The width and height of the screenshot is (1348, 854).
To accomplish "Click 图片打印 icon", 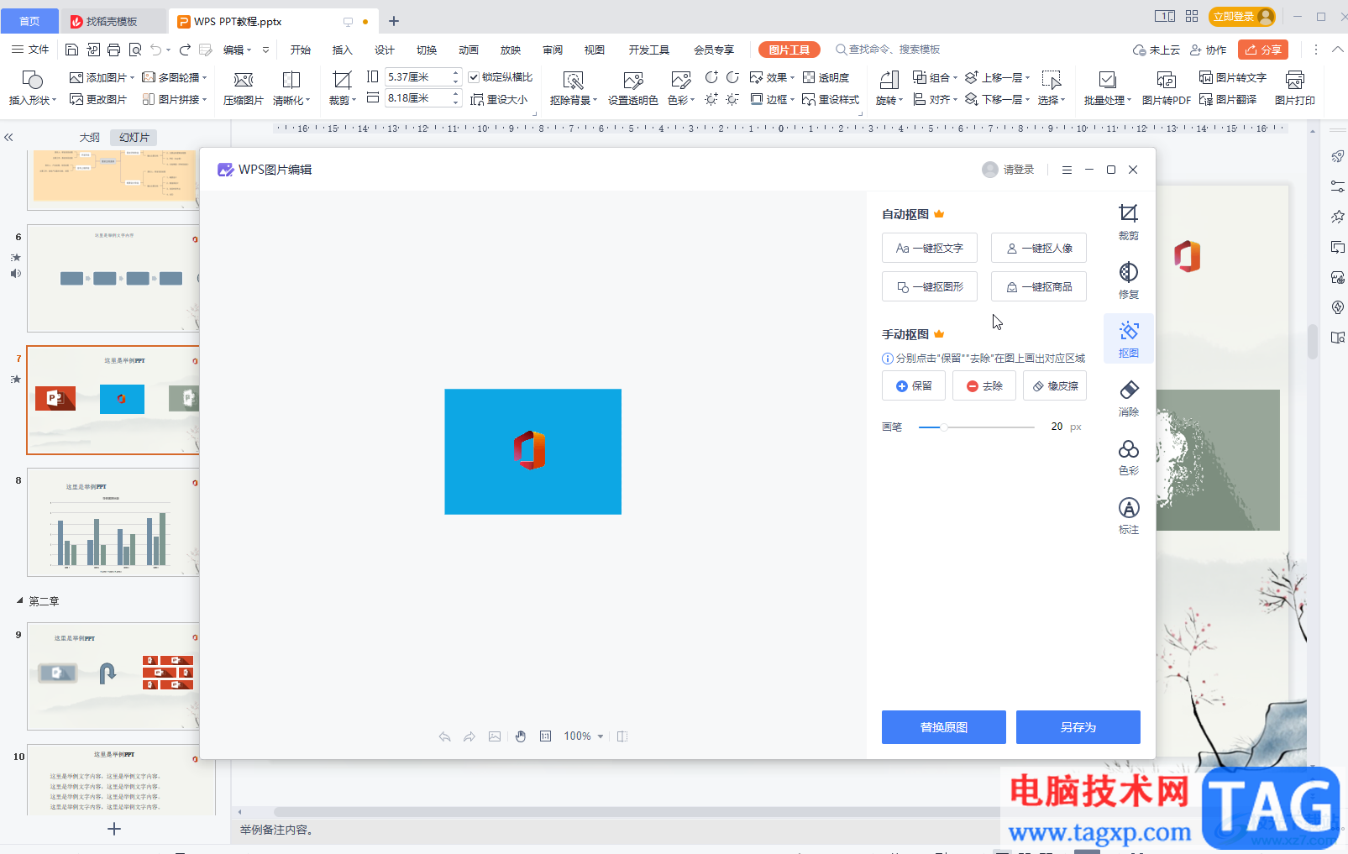I will (x=1294, y=88).
